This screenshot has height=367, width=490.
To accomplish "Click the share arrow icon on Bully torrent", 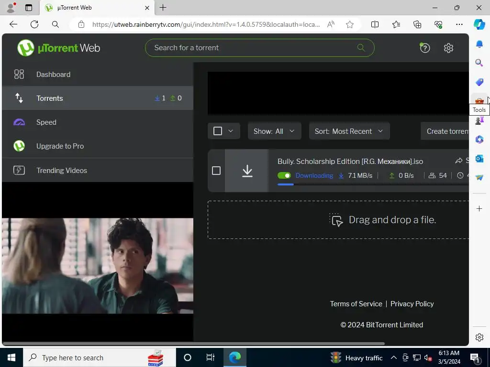I will point(458,161).
